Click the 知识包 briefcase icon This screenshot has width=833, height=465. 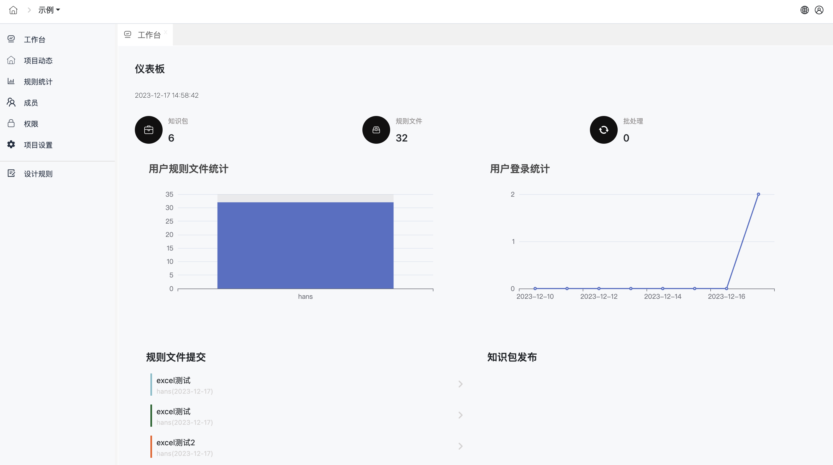[149, 130]
